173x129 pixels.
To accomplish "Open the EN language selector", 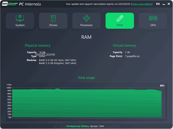I will 158,4.
